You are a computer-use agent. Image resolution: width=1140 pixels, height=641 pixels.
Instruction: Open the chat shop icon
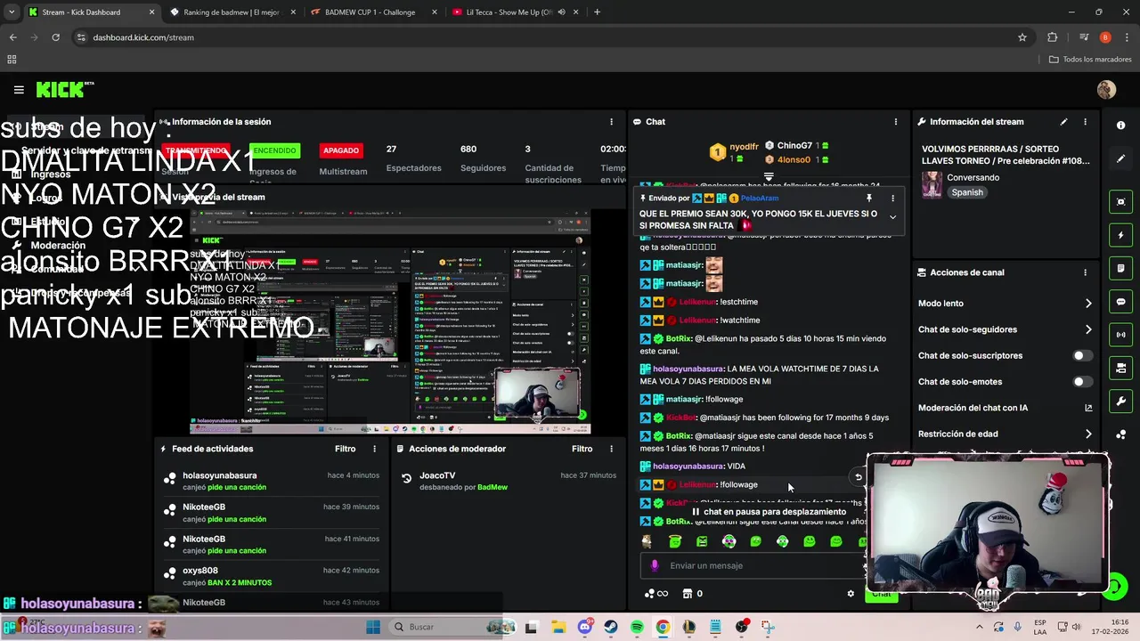click(687, 594)
